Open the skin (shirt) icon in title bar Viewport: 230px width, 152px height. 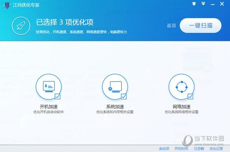194,4
